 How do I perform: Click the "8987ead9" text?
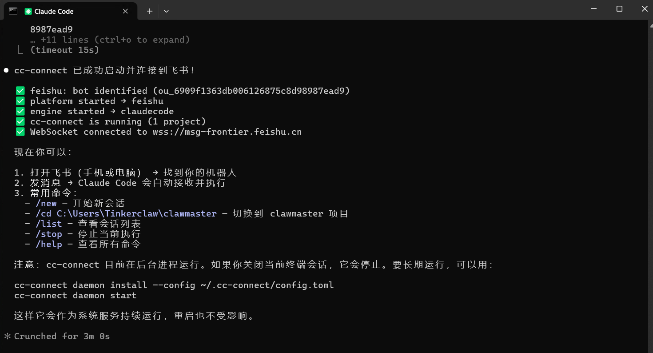pyautogui.click(x=51, y=30)
